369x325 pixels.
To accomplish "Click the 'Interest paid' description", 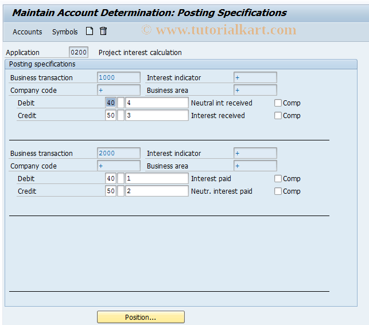I will coord(211,178).
